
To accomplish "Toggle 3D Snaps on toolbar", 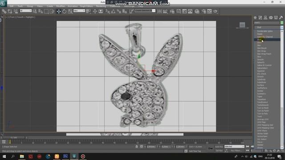I will pyautogui.click(x=108, y=11).
